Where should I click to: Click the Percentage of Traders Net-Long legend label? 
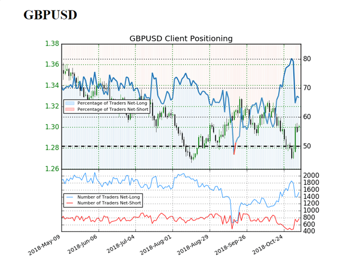coord(112,103)
